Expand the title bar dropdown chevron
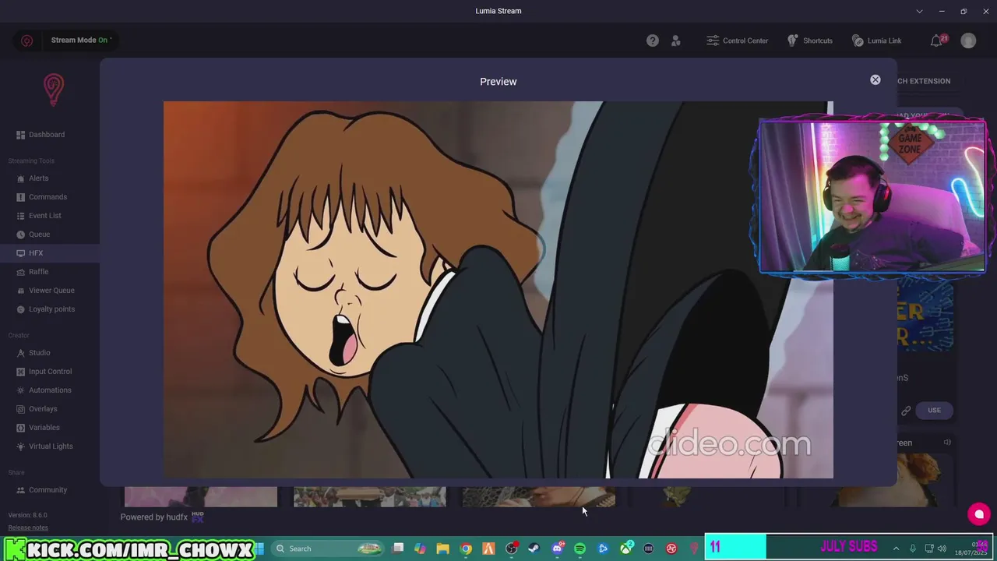Screen dimensions: 997x561 (920, 11)
